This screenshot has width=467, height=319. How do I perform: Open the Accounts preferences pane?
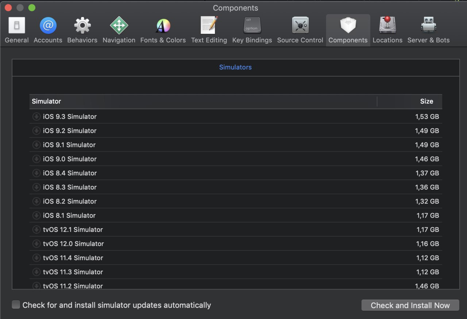[48, 30]
